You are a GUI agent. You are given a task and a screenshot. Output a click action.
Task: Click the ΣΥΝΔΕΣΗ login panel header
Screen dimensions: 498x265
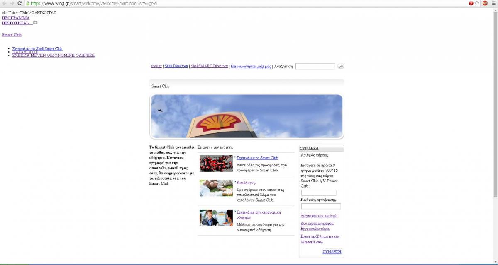[322, 148]
